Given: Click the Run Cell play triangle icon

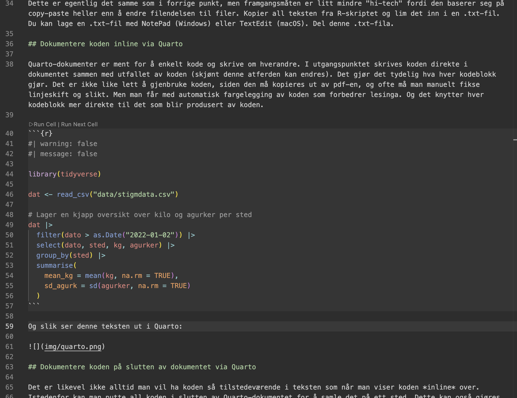Looking at the screenshot, I should click(x=31, y=124).
